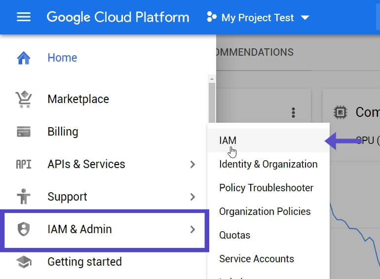The height and width of the screenshot is (279, 380).
Task: Click the Compute chip icon
Action: point(340,112)
